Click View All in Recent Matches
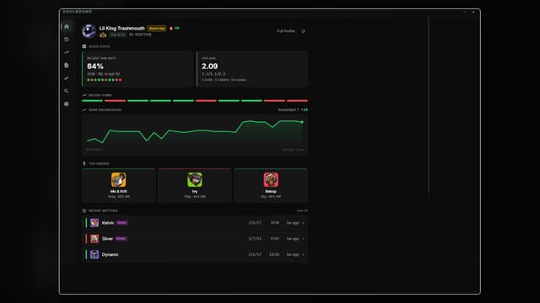Viewport: 540px width, 303px height. (x=302, y=210)
